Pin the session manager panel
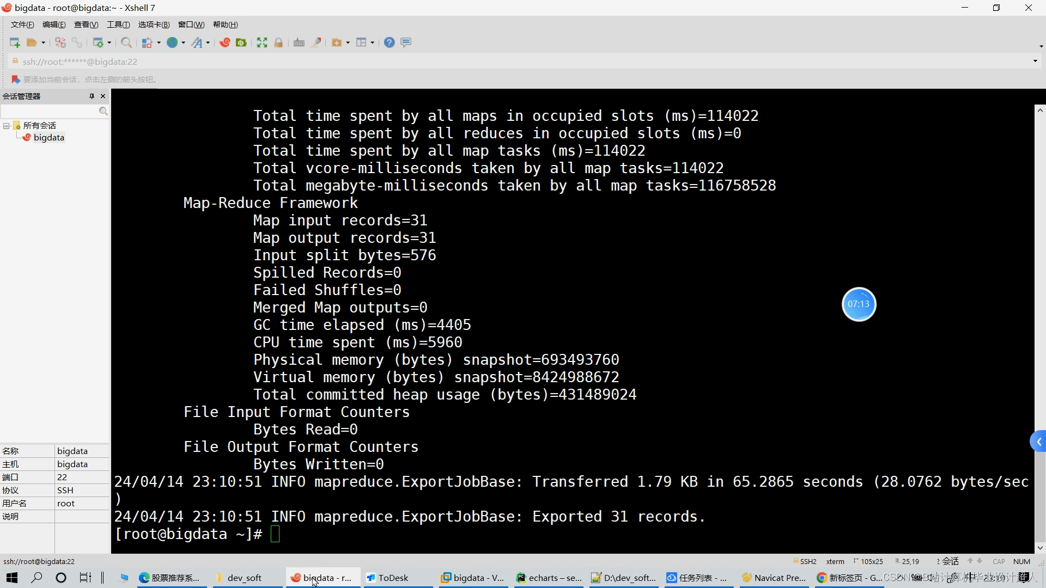Screen dimensions: 1046x588 point(92,96)
